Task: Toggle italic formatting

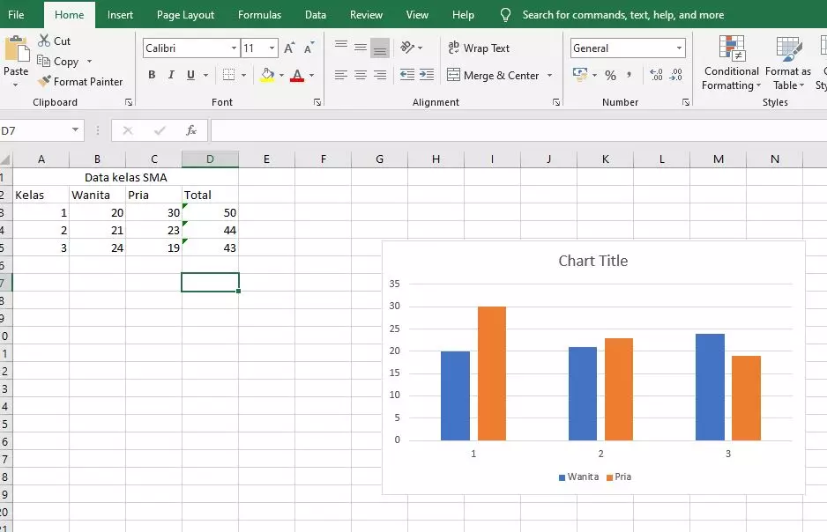Action: coord(169,75)
